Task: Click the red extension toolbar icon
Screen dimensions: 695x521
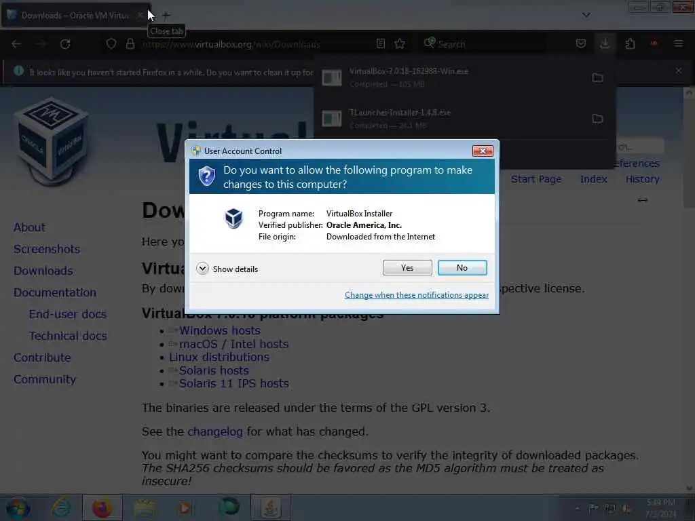Action: (654, 43)
